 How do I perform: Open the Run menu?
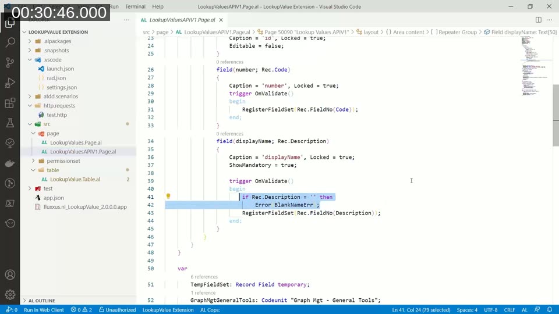point(114,6)
